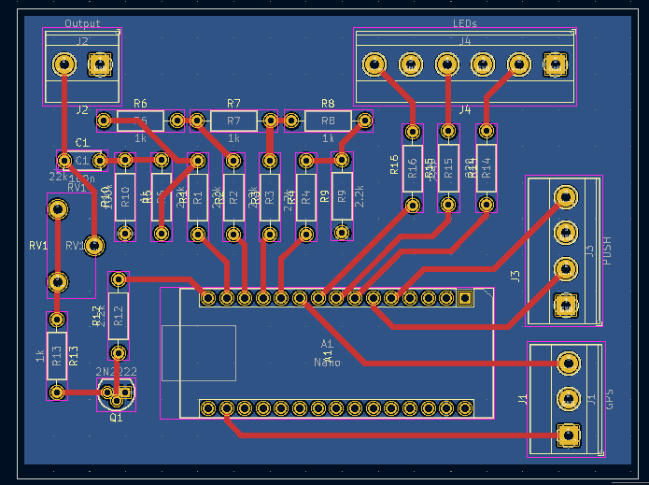Click the left pad of R6 resistor
649x485 pixels.
point(104,121)
